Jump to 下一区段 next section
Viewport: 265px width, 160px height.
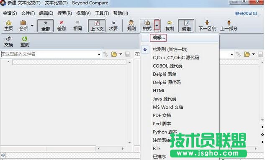pyautogui.click(x=207, y=25)
